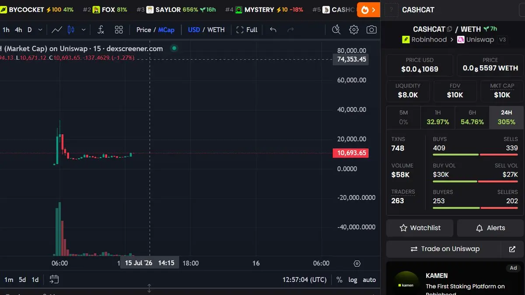Set chart range to 5d
The height and width of the screenshot is (295, 525).
pyautogui.click(x=22, y=280)
